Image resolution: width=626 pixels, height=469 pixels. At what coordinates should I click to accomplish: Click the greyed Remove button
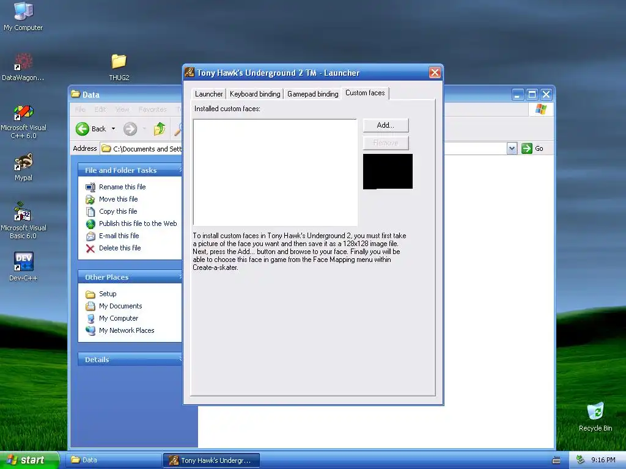click(x=386, y=143)
